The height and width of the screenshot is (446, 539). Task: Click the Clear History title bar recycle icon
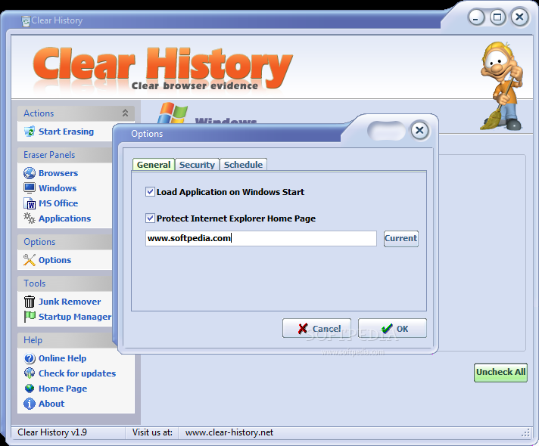pyautogui.click(x=26, y=21)
